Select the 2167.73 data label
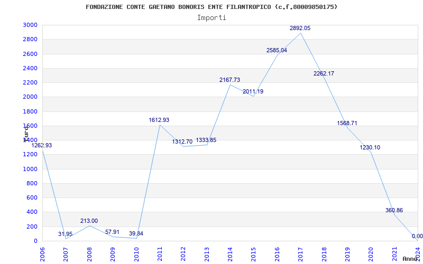The width and height of the screenshot is (423, 264). point(229,80)
